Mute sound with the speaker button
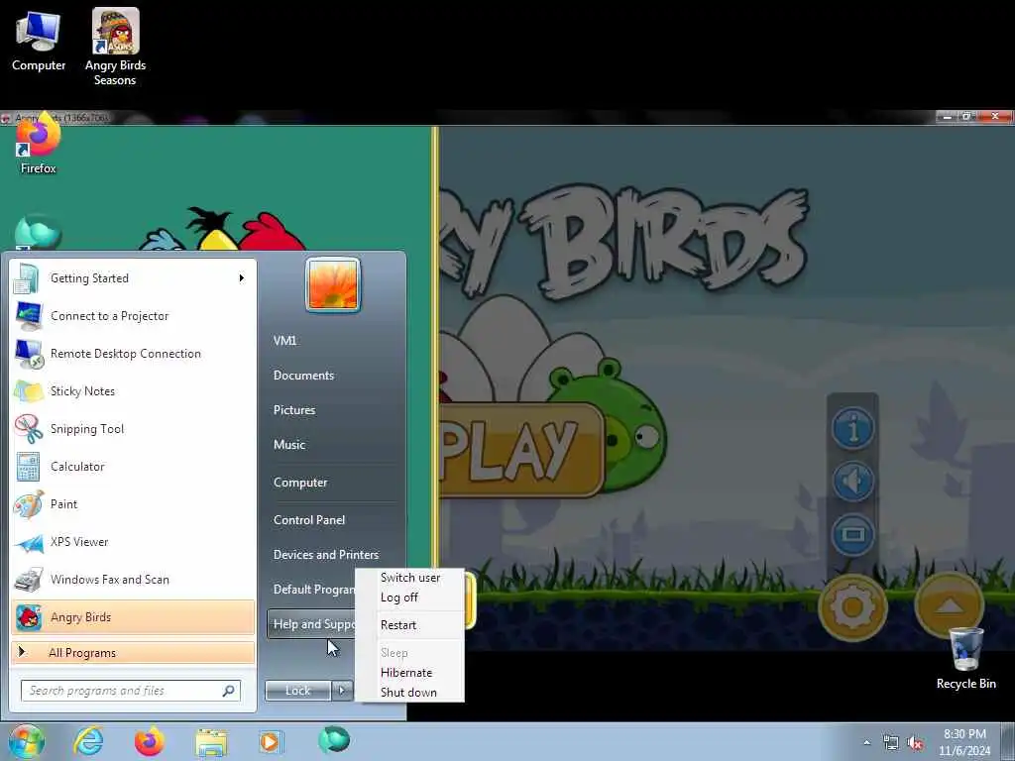Image resolution: width=1015 pixels, height=761 pixels. 852,482
